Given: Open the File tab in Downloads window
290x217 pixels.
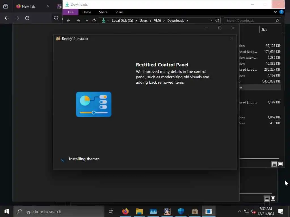Looking at the screenshot, I should click(71, 12).
